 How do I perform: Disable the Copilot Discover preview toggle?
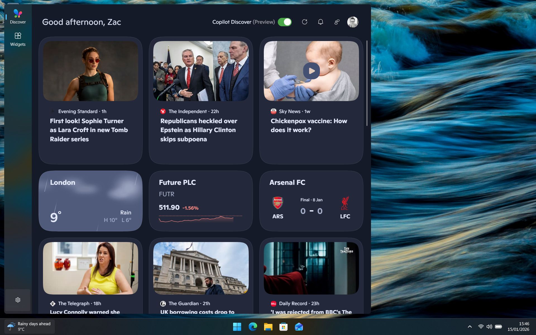point(285,22)
